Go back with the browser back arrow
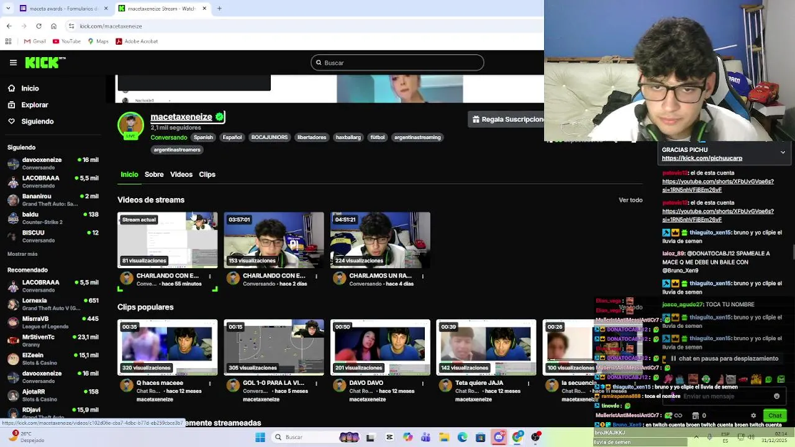This screenshot has width=795, height=447. point(9,26)
